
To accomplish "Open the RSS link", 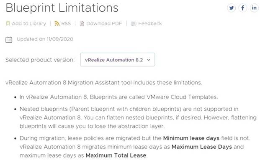I will click(66, 23).
